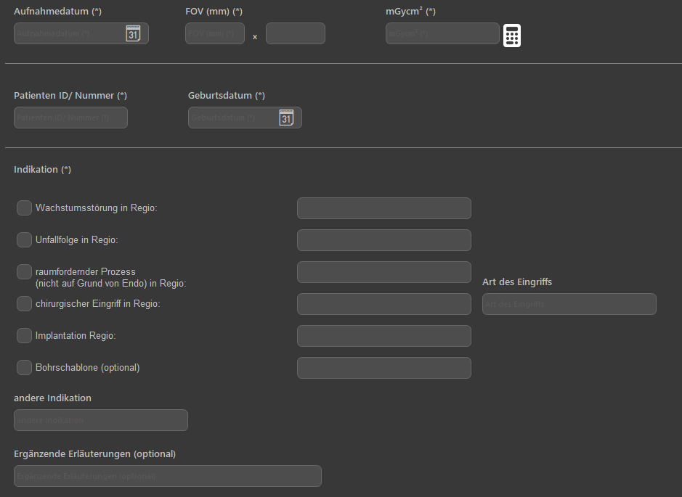Tick the Unfallfolge in Regio checkbox
This screenshot has height=497, width=682.
[24, 239]
